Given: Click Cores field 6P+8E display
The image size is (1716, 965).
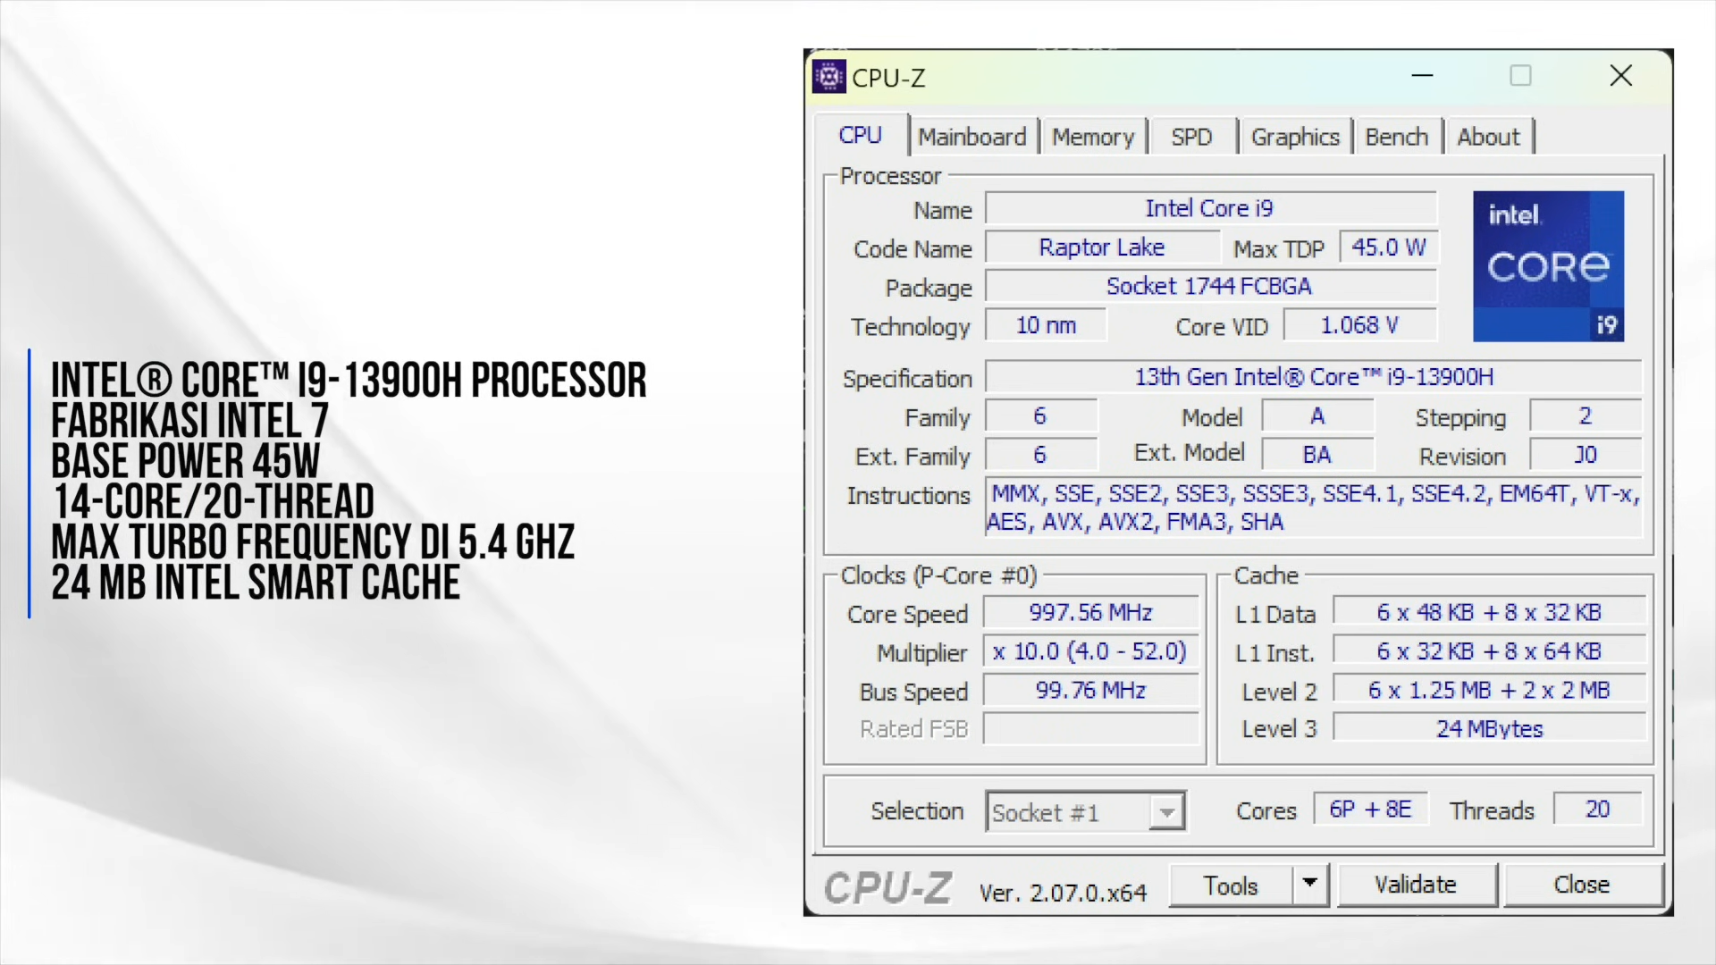Looking at the screenshot, I should pos(1368,810).
